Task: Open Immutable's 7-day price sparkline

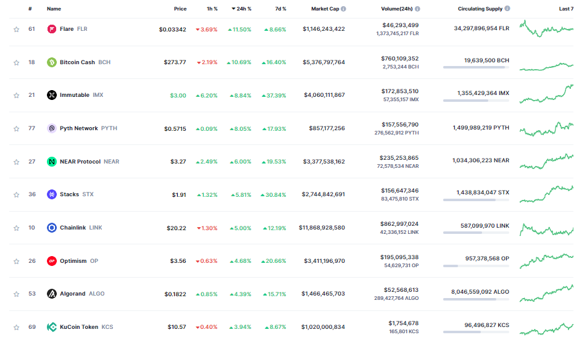Action: coord(546,94)
